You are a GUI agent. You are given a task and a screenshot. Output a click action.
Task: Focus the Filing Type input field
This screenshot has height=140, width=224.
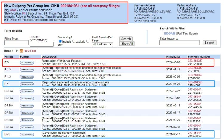tap(16, 43)
